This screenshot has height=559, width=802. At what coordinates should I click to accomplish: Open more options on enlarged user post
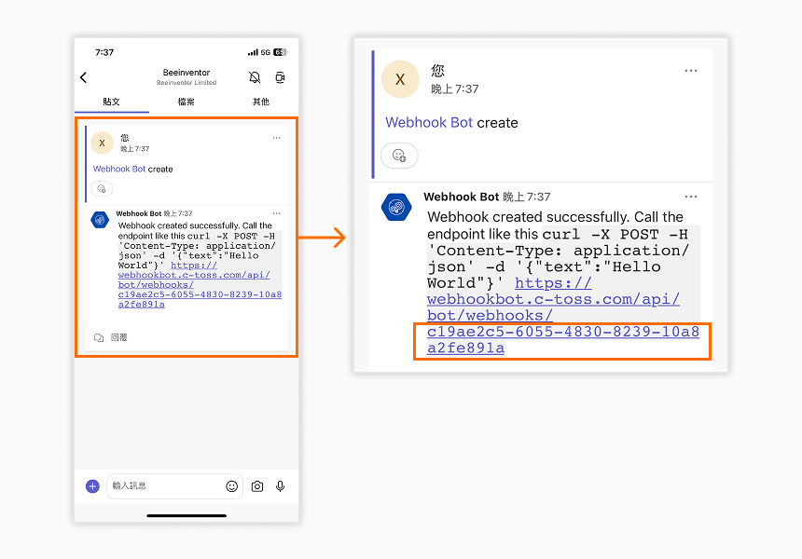[x=691, y=71]
